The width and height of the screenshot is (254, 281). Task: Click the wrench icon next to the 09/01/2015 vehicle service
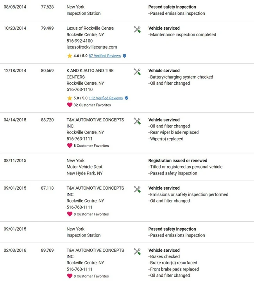coord(137,189)
